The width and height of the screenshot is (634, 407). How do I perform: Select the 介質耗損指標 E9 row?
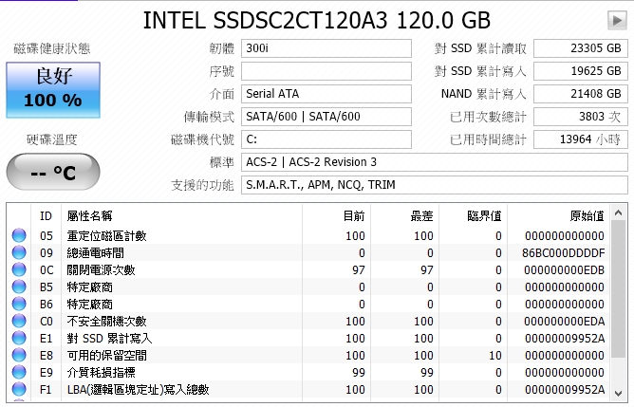(x=308, y=372)
